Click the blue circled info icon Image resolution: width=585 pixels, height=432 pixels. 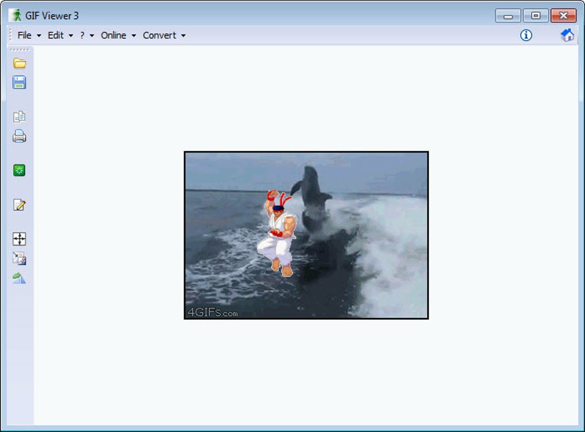[x=526, y=36]
